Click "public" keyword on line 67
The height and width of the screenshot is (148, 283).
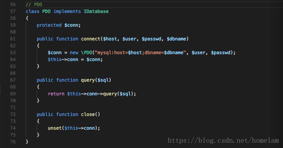[x=45, y=80]
